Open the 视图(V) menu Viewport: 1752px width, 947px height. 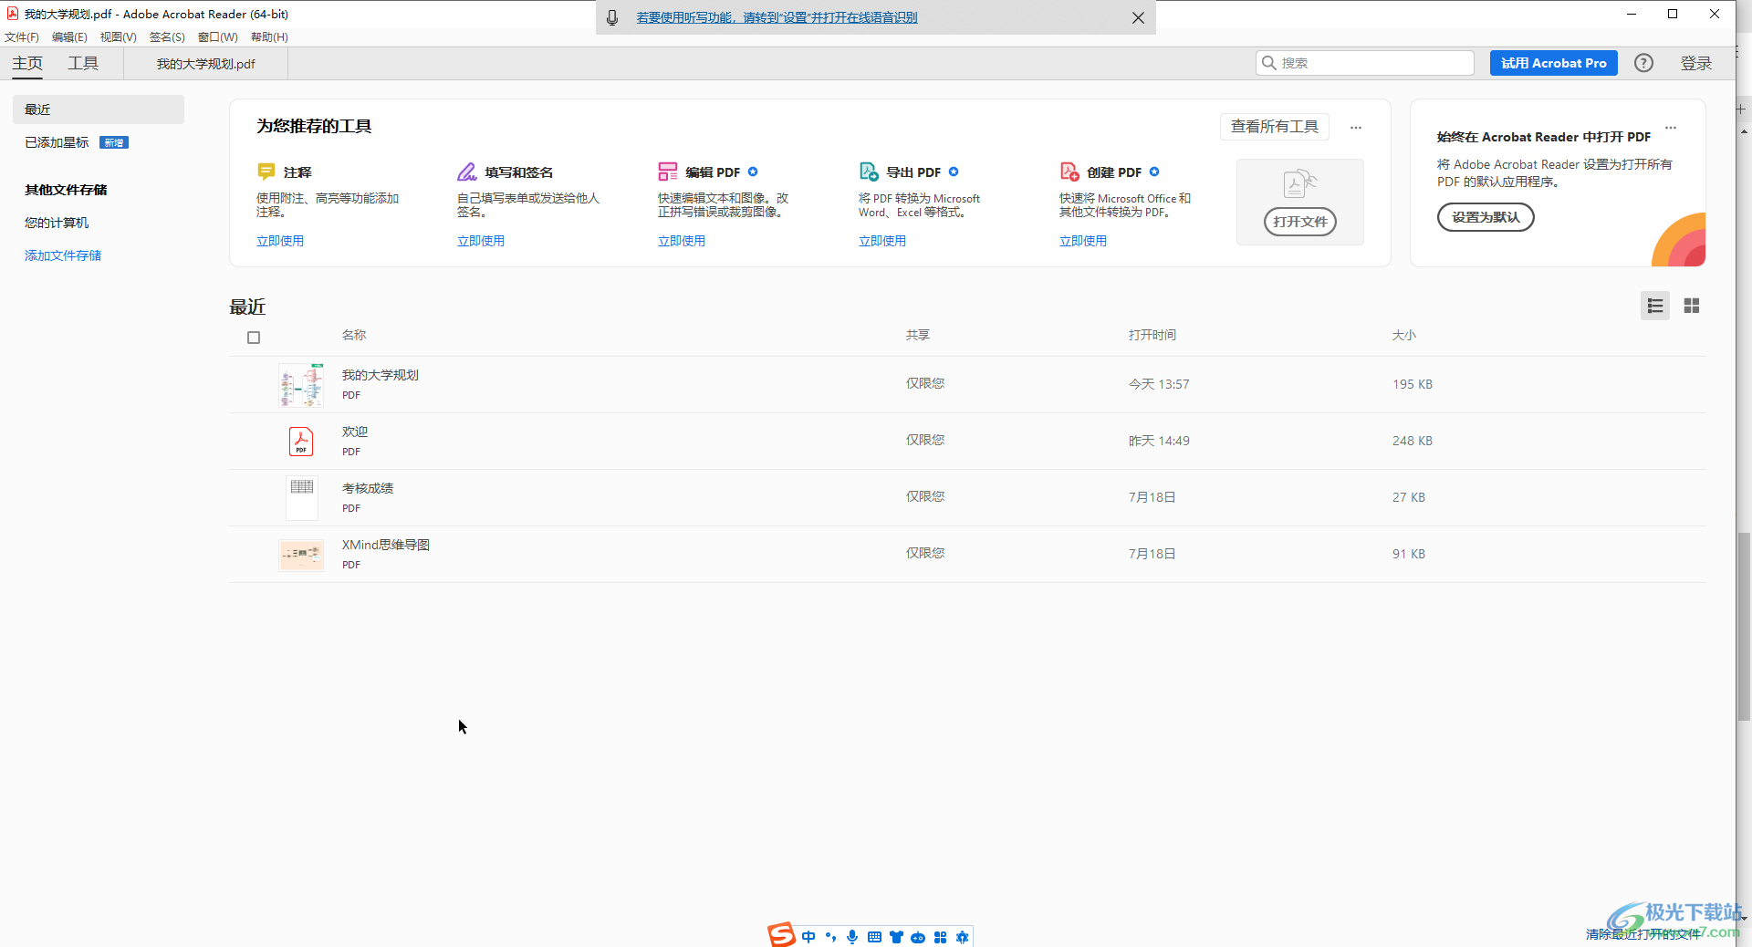[119, 37]
